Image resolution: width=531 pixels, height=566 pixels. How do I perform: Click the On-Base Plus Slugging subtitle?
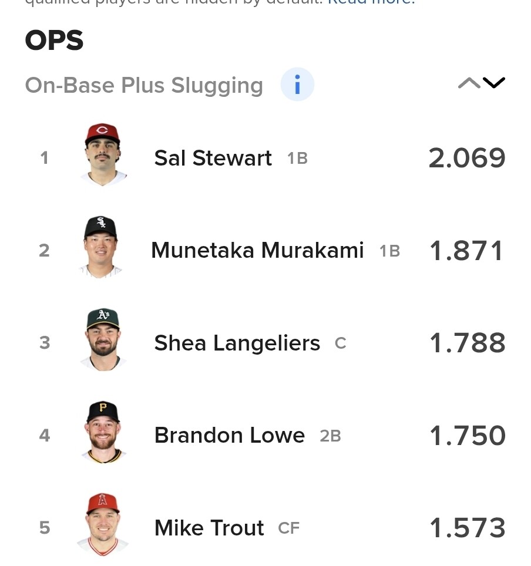(x=144, y=86)
